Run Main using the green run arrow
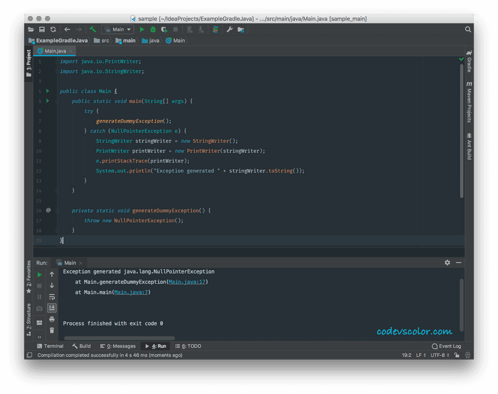 click(142, 30)
